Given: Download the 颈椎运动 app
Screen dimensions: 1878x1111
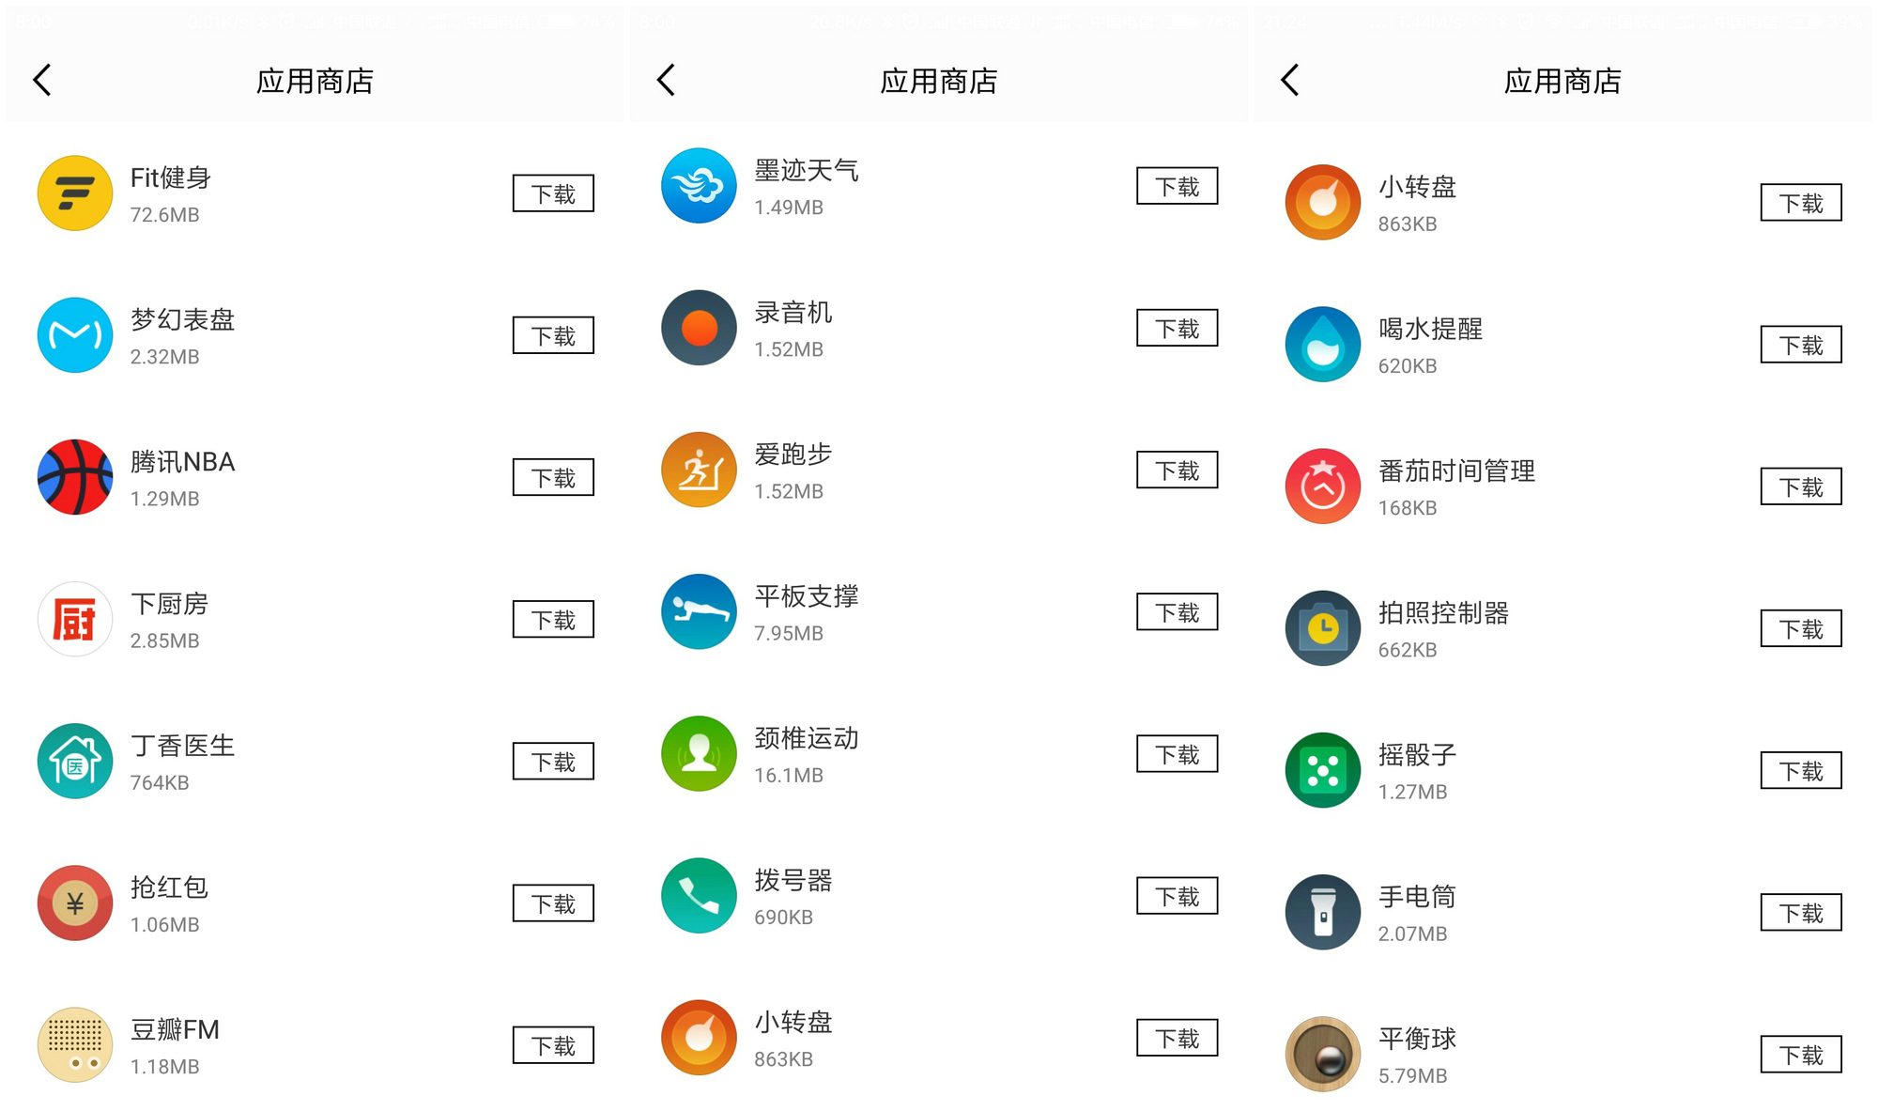Looking at the screenshot, I should pyautogui.click(x=1177, y=753).
